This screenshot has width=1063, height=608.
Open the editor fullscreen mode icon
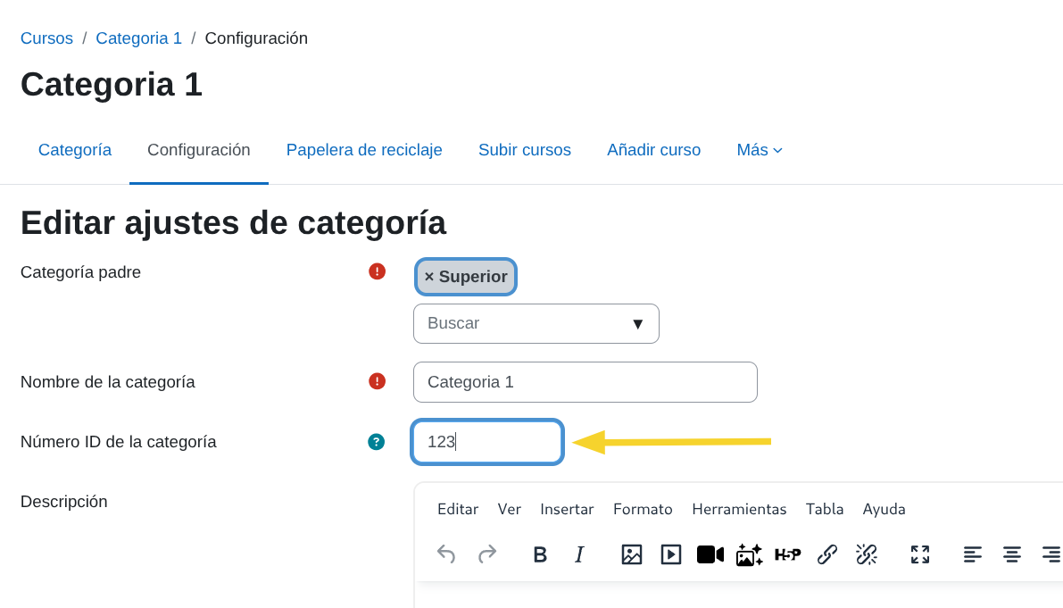[919, 554]
